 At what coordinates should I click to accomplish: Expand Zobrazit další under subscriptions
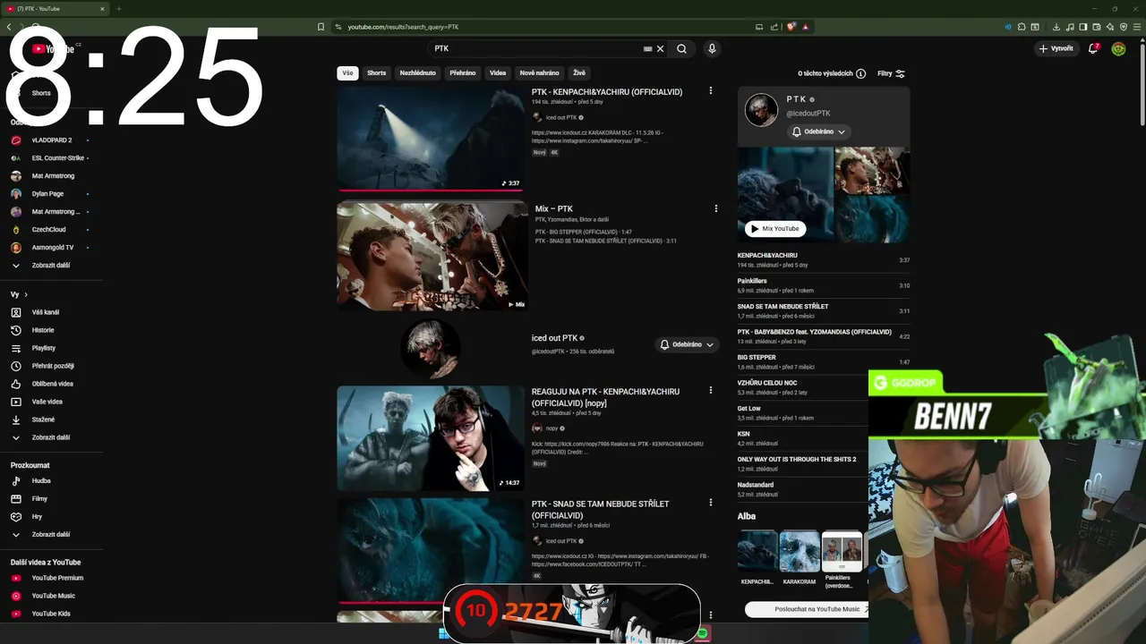[x=50, y=266]
